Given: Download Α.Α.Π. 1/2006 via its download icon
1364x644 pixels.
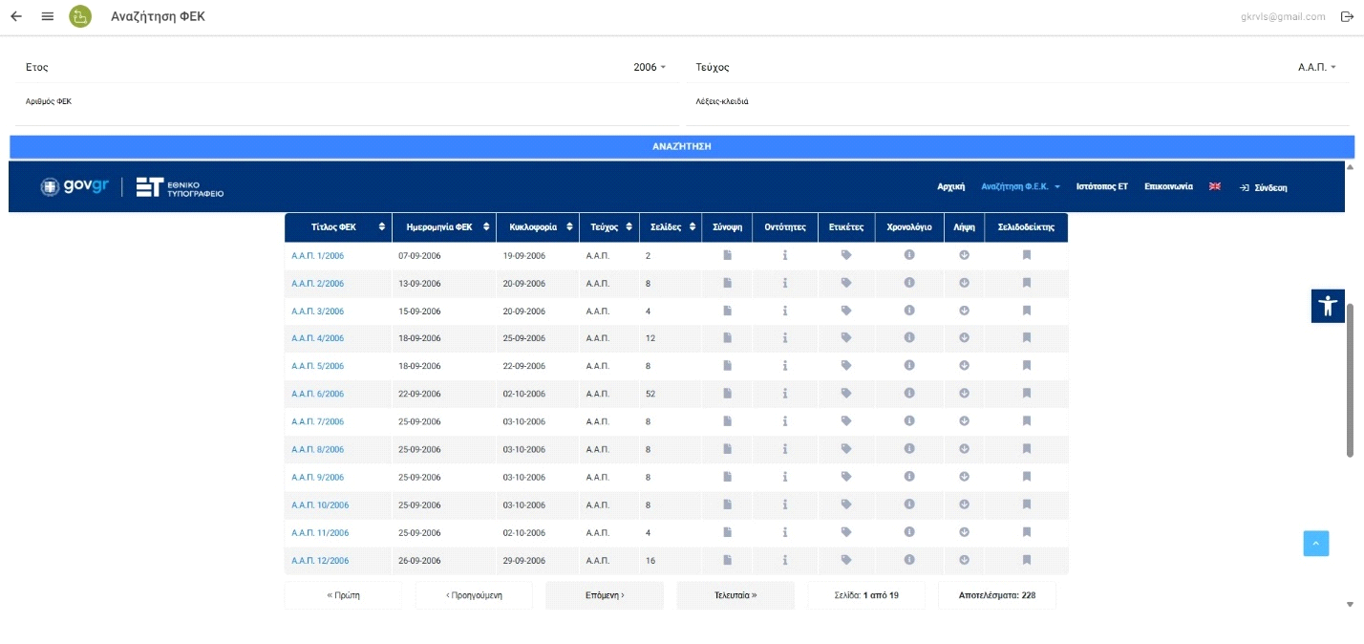Looking at the screenshot, I should (x=964, y=255).
